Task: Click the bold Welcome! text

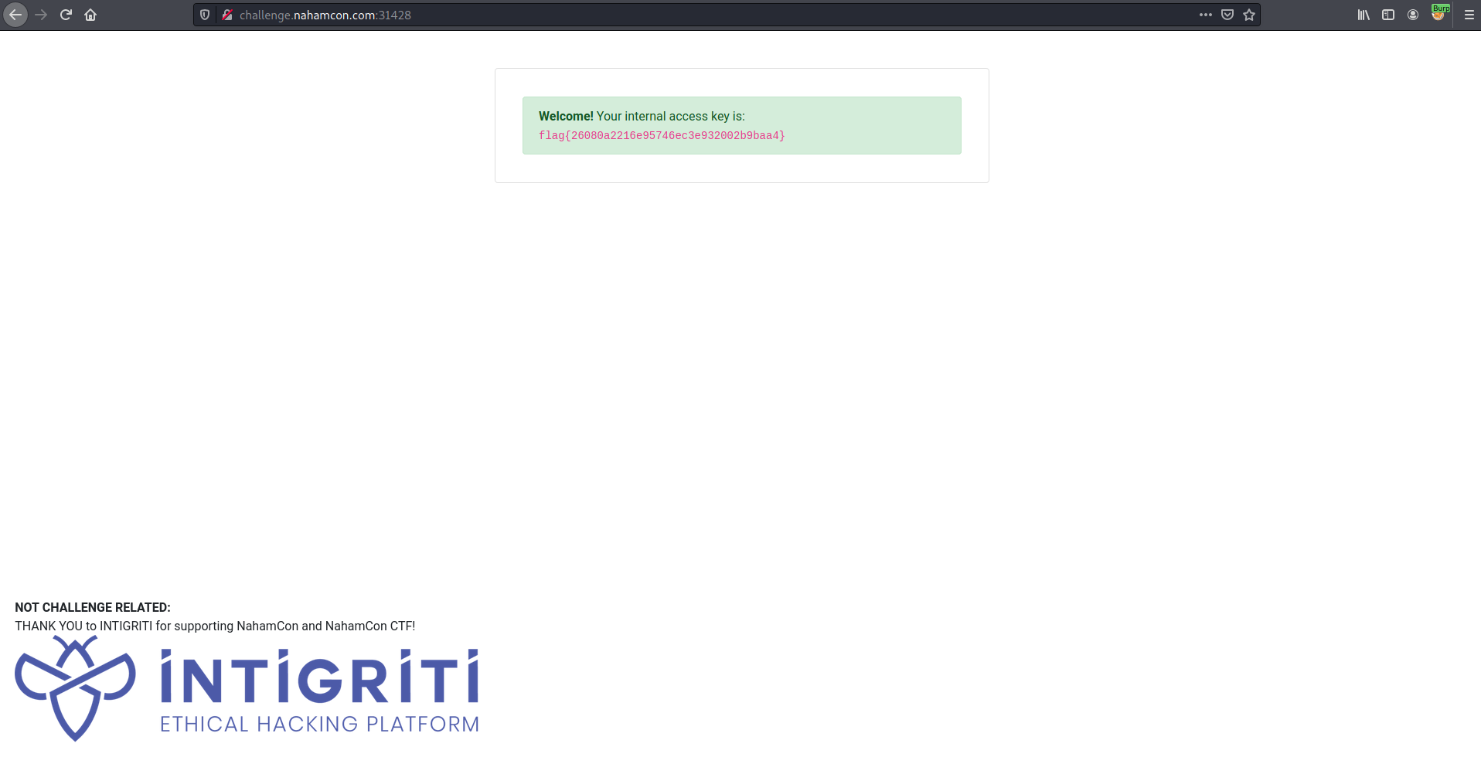Action: click(566, 116)
